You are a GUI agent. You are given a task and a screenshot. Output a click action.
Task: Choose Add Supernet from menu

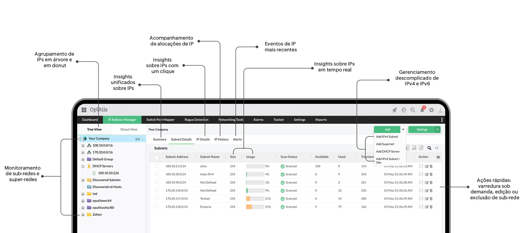[390, 144]
